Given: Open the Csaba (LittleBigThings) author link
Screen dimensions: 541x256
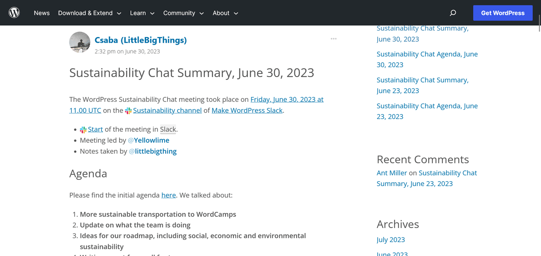Looking at the screenshot, I should tap(141, 40).
